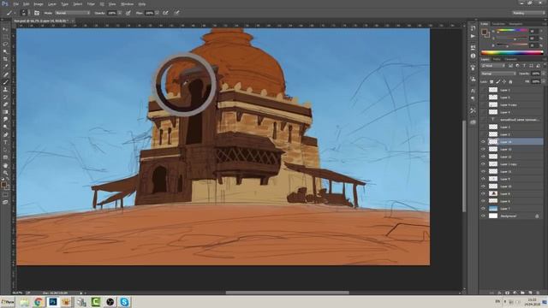Select the Gradient tool
The height and width of the screenshot is (308, 548).
click(x=5, y=112)
